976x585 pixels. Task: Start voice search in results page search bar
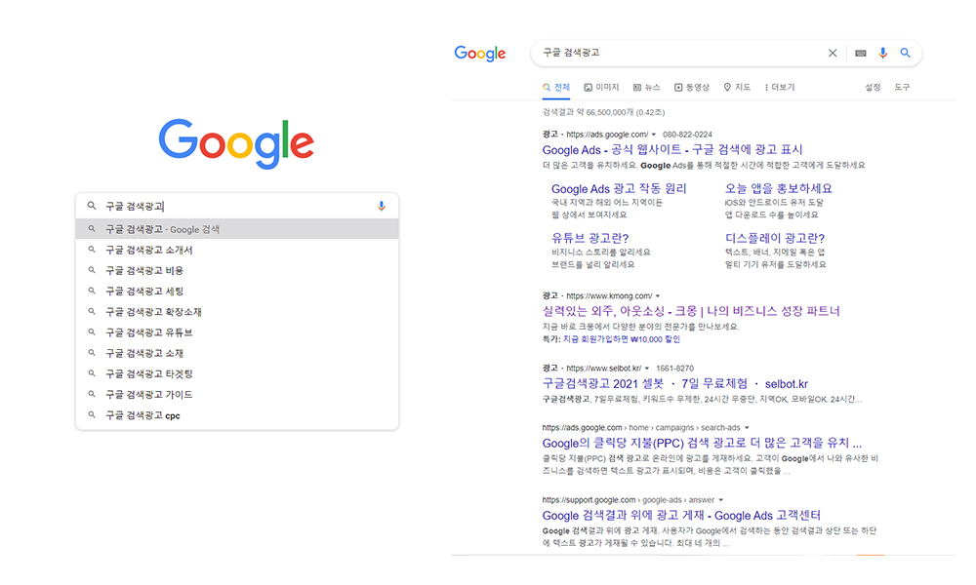882,54
